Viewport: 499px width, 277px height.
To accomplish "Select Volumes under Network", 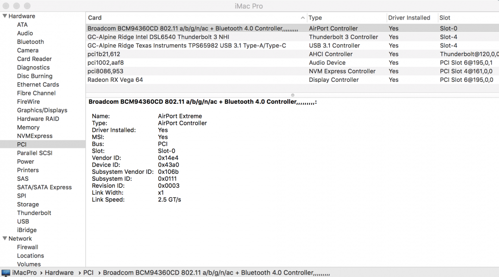I will click(29, 264).
